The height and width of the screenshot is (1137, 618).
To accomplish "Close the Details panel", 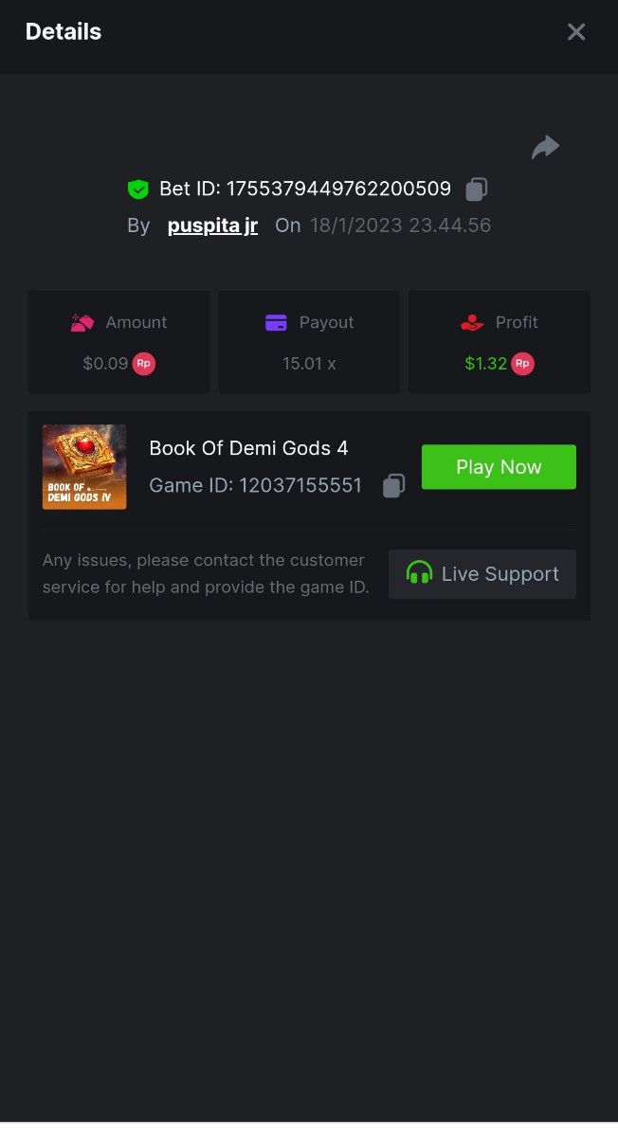I will point(576,32).
